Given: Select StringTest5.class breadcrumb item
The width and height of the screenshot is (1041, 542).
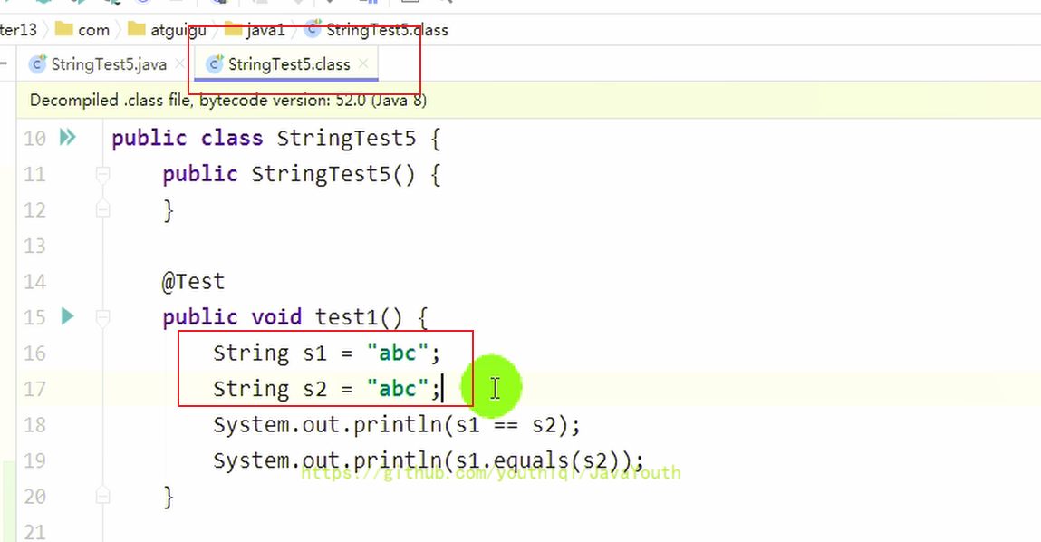Looking at the screenshot, I should pos(376,30).
